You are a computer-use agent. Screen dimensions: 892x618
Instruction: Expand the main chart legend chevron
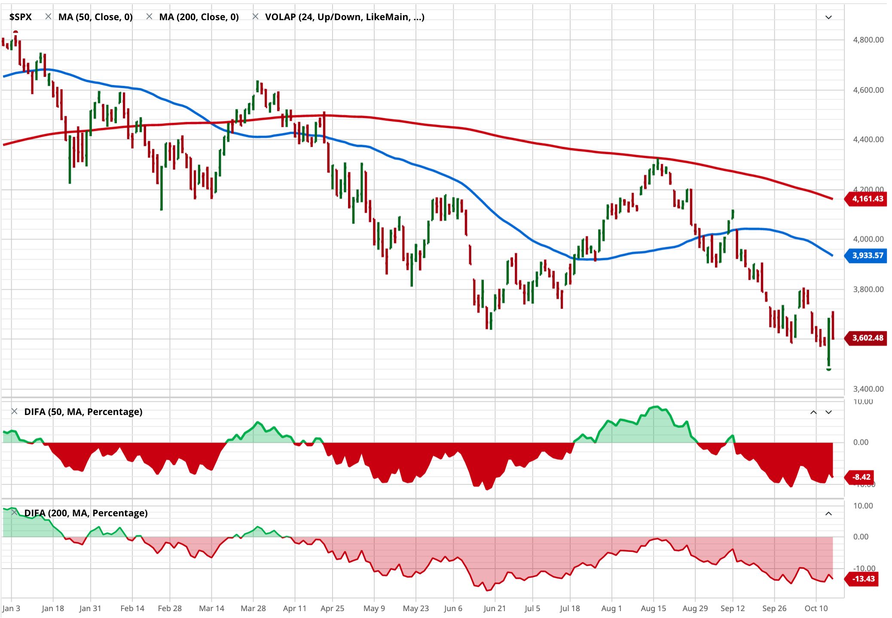pos(828,17)
